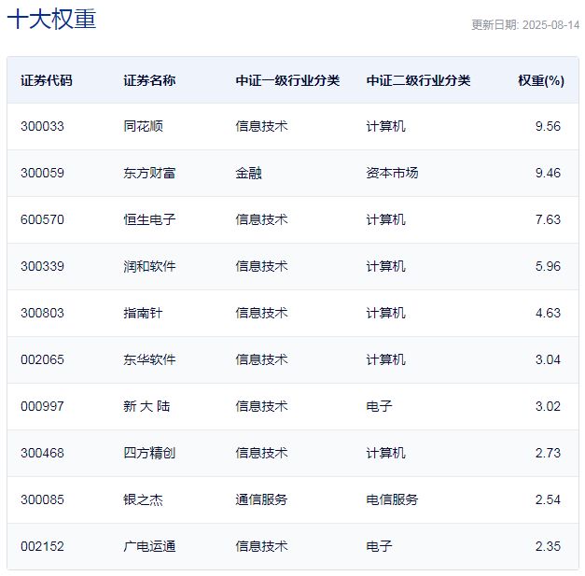Click the 权重(%) column header

tap(541, 80)
